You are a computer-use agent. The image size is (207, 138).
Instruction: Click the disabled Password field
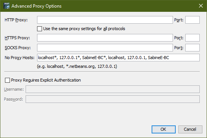113,99
